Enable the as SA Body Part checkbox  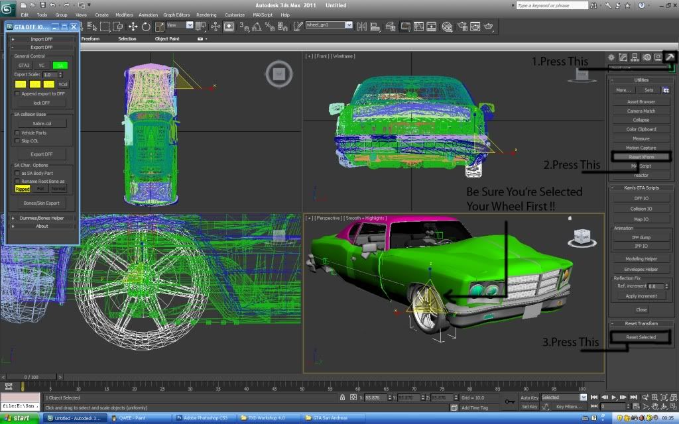point(17,173)
